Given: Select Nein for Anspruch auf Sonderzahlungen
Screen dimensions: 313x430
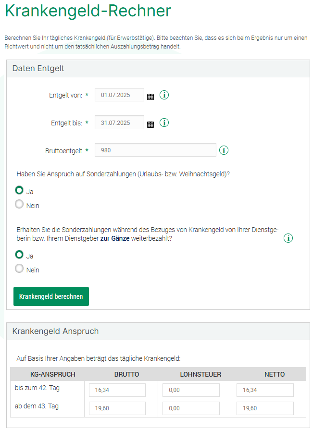Looking at the screenshot, I should [19, 205].
